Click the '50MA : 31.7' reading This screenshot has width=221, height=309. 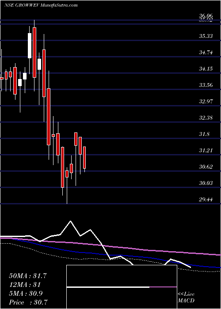pos(28,276)
